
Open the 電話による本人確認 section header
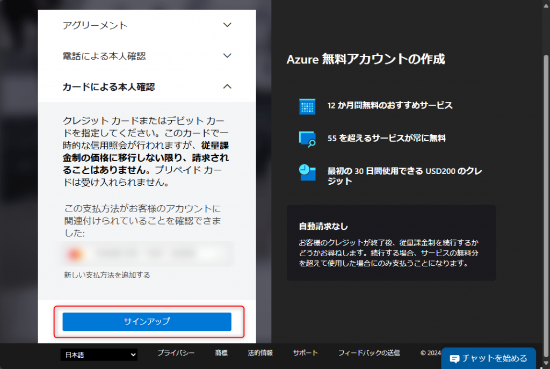pyautogui.click(x=147, y=56)
